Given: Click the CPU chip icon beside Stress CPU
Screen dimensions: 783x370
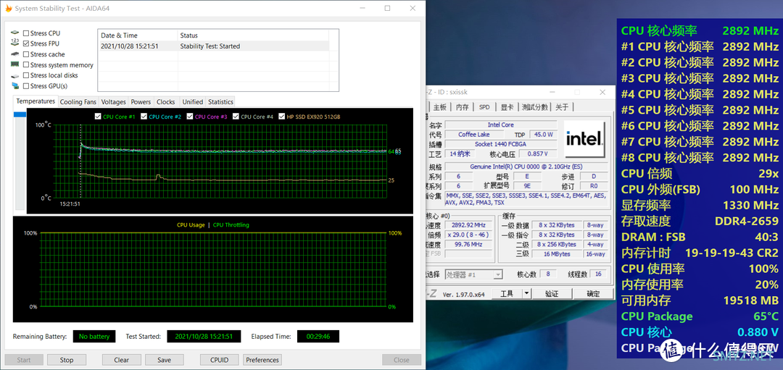Looking at the screenshot, I should [x=15, y=33].
